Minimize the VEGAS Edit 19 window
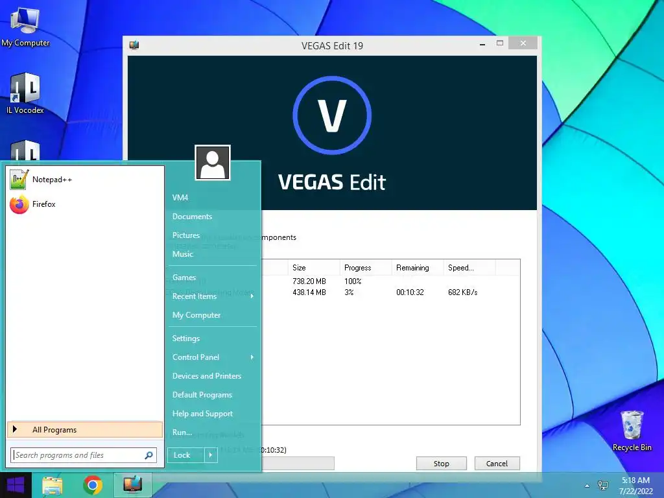Viewport: 664px width, 498px height. (482, 44)
